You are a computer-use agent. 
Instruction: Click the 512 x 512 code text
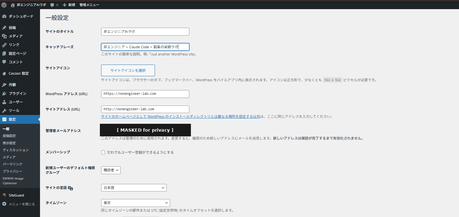pyautogui.click(x=333, y=80)
